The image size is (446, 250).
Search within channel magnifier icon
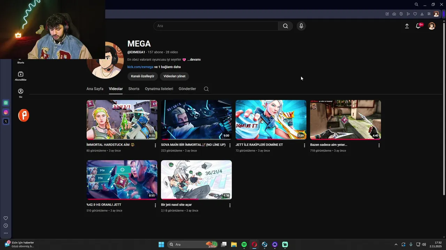[206, 89]
